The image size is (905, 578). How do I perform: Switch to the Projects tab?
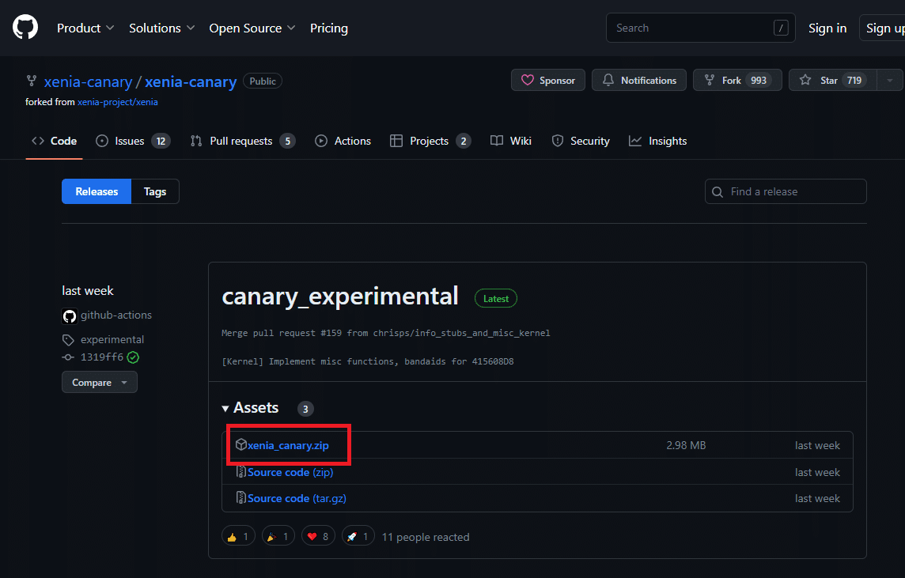430,141
